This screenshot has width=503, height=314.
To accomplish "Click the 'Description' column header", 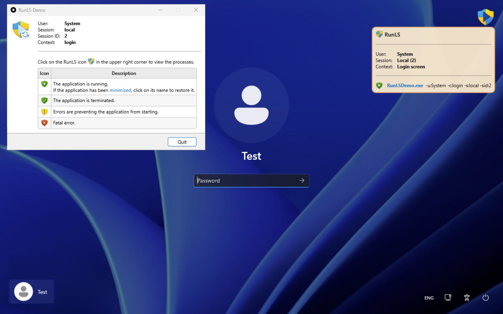I will click(124, 73).
